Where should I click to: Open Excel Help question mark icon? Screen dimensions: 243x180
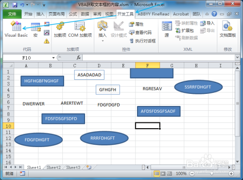pyautogui.click(x=214, y=14)
